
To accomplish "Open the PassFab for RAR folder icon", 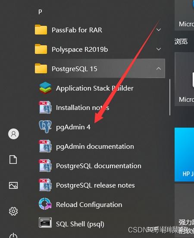I will click(x=41, y=30).
